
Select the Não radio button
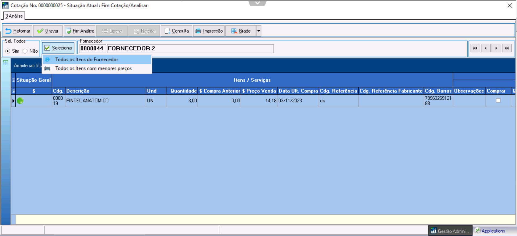coord(25,51)
